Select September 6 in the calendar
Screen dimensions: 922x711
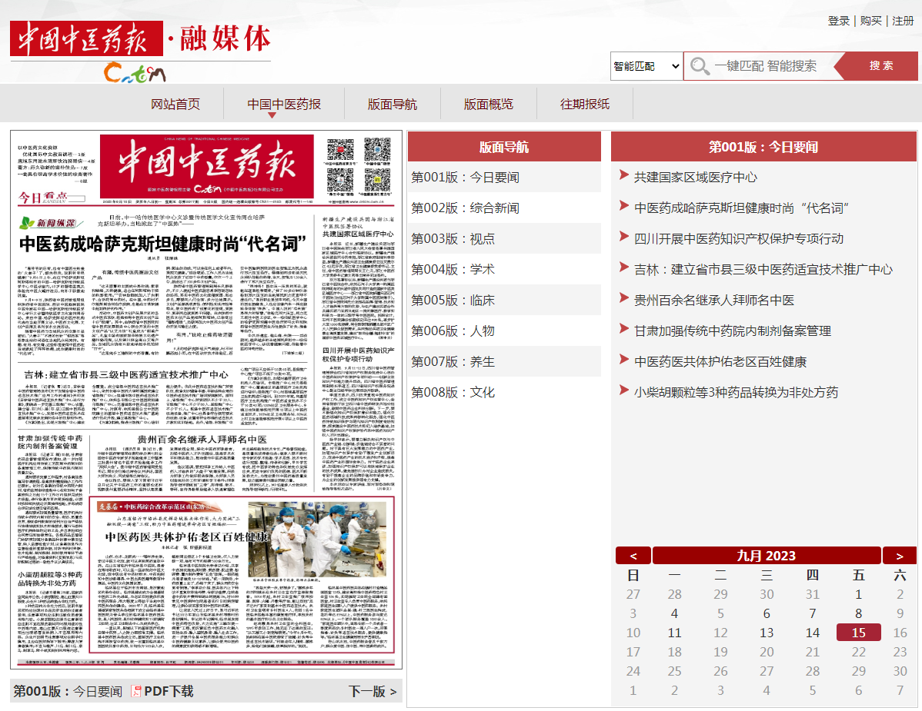[767, 613]
